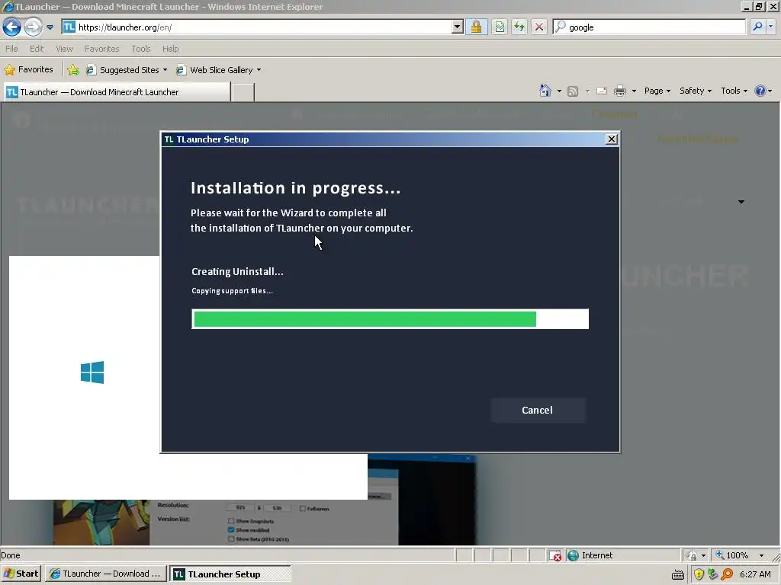Open the Tools menu in menu bar
Viewport: 781px width, 585px height.
pyautogui.click(x=141, y=49)
